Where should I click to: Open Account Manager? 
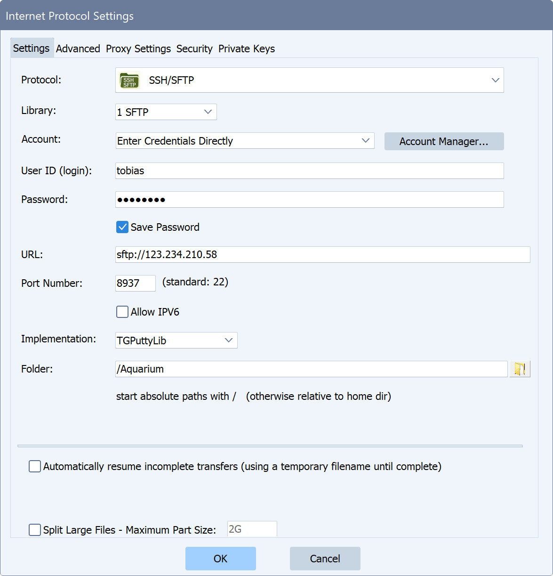coord(443,141)
